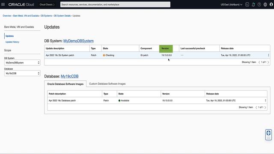Open the hamburger navigation menu
This screenshot has width=274, height=154.
(3, 4)
